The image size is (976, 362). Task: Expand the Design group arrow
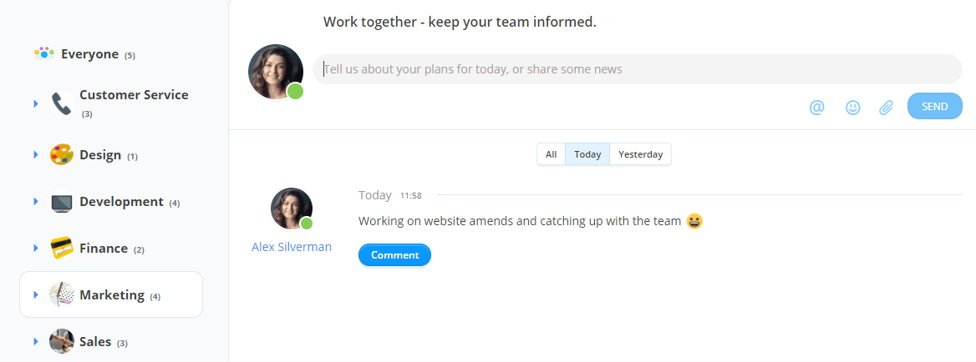point(35,154)
